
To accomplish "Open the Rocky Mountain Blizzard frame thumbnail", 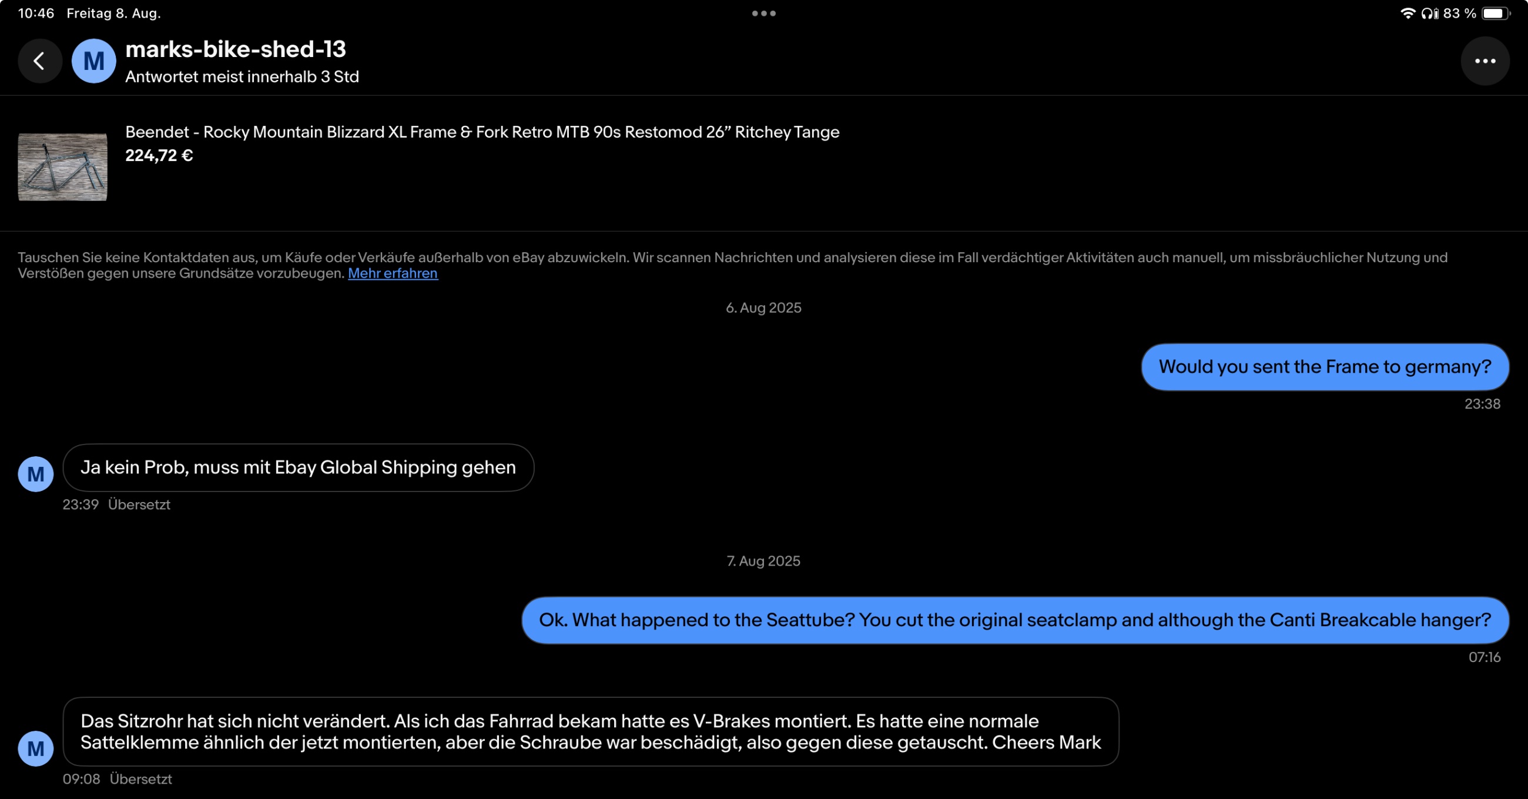I will click(62, 167).
